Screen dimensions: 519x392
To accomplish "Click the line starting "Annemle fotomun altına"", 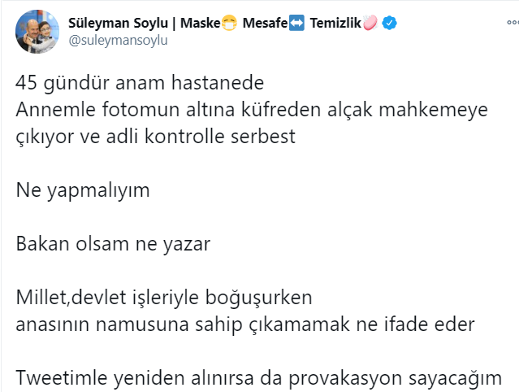I will pos(252,111).
